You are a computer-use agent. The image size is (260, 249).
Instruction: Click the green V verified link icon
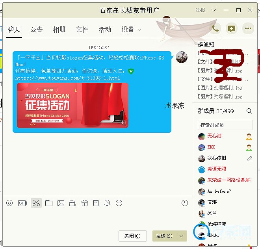(x=131, y=71)
